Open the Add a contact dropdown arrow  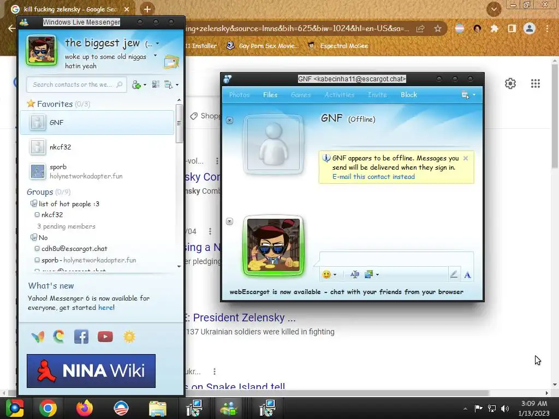tap(145, 85)
